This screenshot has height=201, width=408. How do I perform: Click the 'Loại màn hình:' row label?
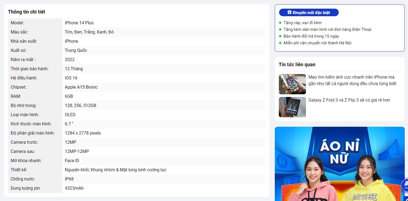pyautogui.click(x=25, y=115)
